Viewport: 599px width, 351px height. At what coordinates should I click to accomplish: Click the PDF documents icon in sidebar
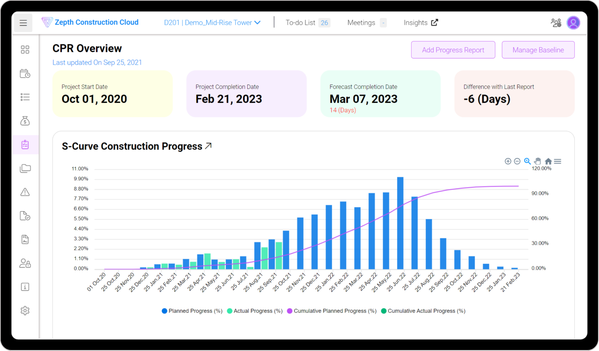[25, 239]
